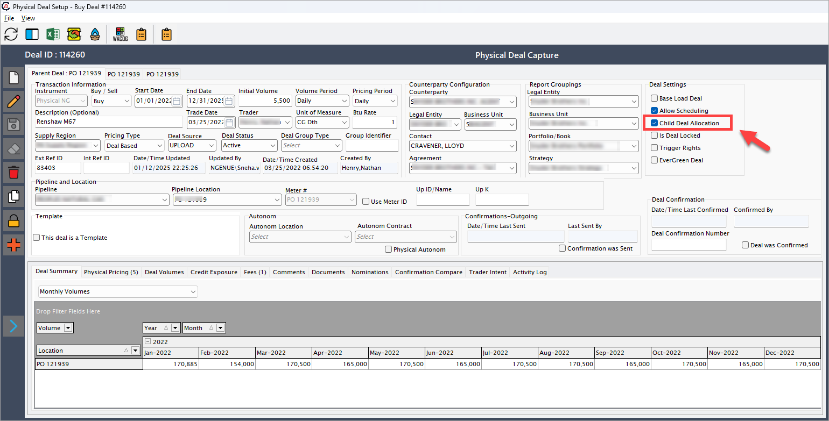Check Deal was Confirmed box

(x=745, y=245)
